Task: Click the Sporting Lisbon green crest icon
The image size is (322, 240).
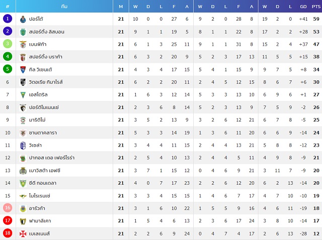Action: (x=23, y=32)
